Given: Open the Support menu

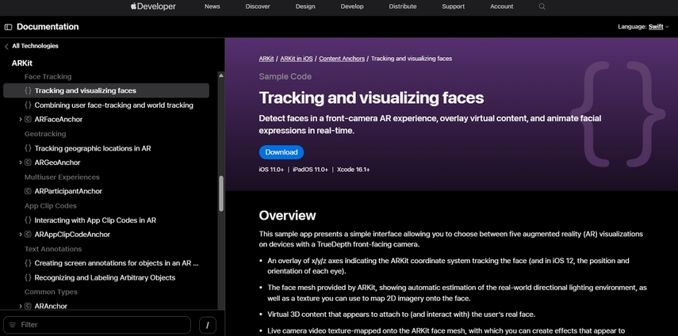Looking at the screenshot, I should 453,6.
